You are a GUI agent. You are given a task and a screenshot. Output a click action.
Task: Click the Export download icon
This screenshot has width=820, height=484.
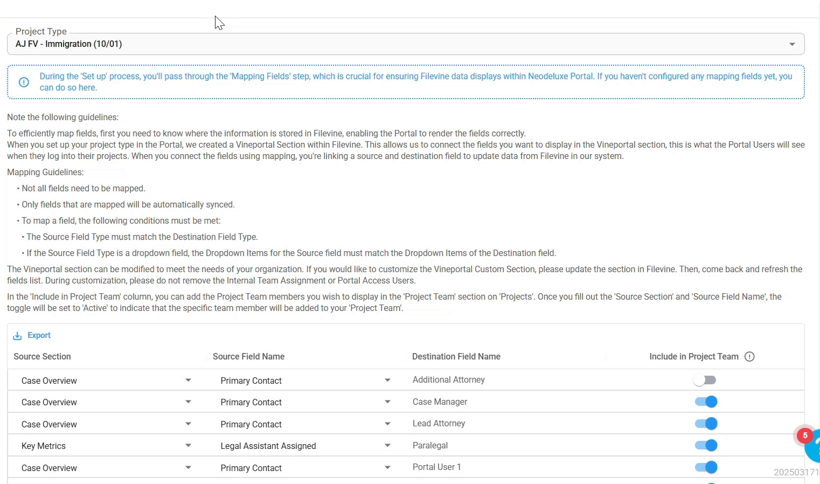click(x=17, y=336)
